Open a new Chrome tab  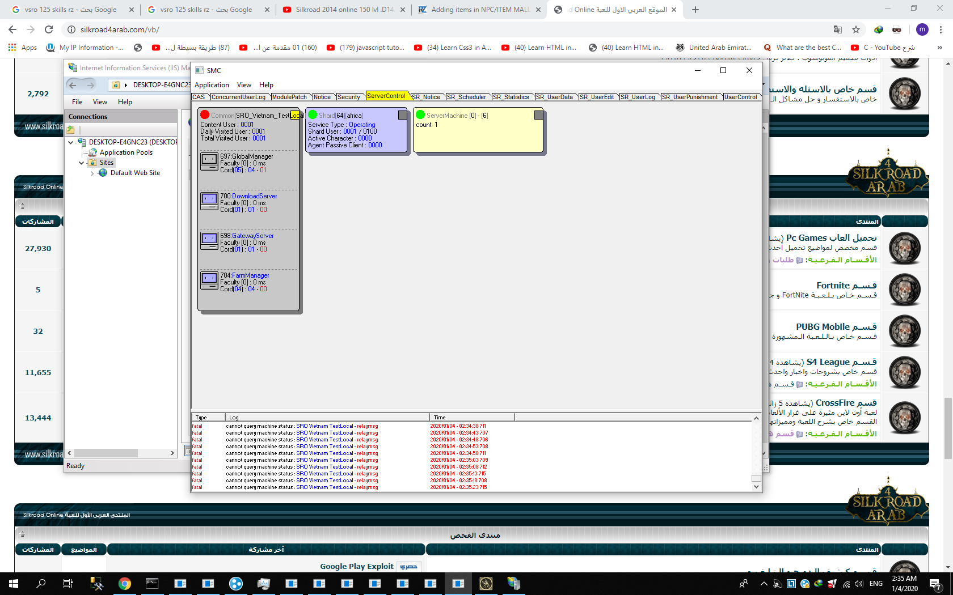(x=695, y=10)
